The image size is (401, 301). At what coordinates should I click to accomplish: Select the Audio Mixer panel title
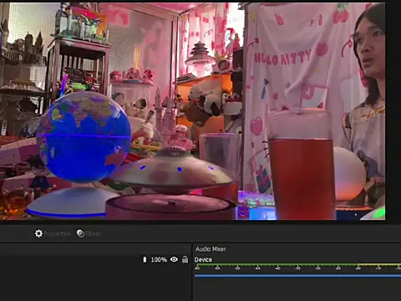(x=211, y=249)
